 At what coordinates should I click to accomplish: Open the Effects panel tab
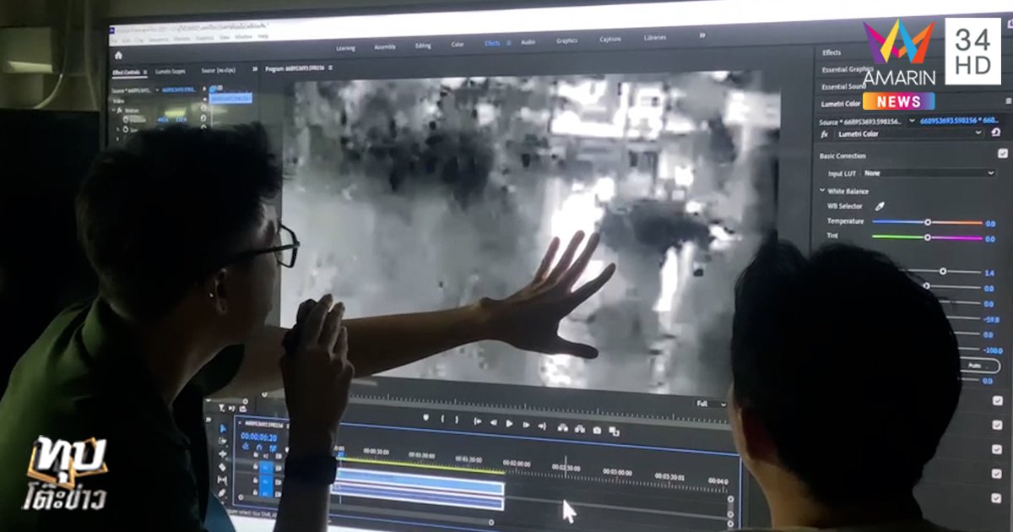pos(832,52)
